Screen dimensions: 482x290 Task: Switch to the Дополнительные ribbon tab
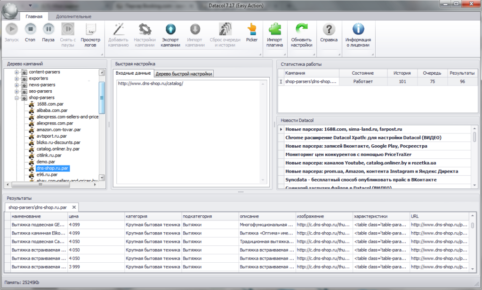click(x=73, y=16)
